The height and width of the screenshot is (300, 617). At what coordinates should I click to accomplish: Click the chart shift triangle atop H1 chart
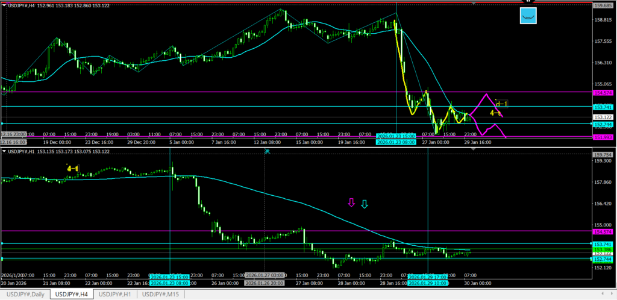coord(474,149)
